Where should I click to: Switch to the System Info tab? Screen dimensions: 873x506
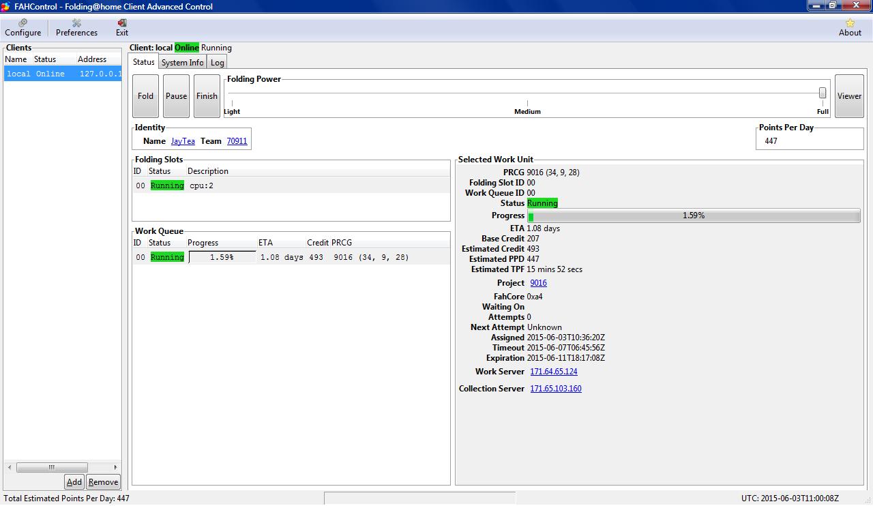(182, 63)
